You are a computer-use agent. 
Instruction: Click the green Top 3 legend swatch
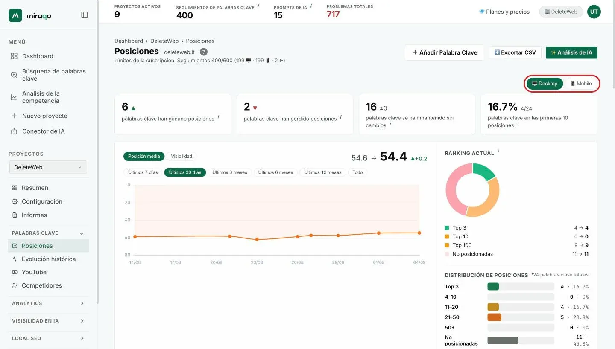tap(447, 228)
